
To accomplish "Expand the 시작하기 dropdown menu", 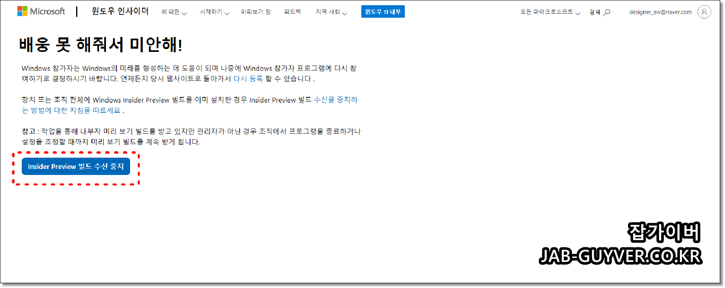I will click(x=214, y=12).
